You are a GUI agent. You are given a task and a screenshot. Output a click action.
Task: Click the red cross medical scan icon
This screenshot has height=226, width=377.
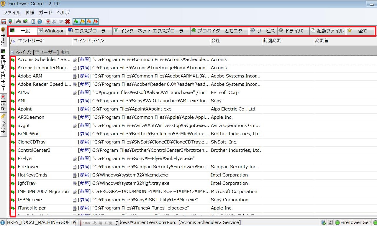point(48,22)
